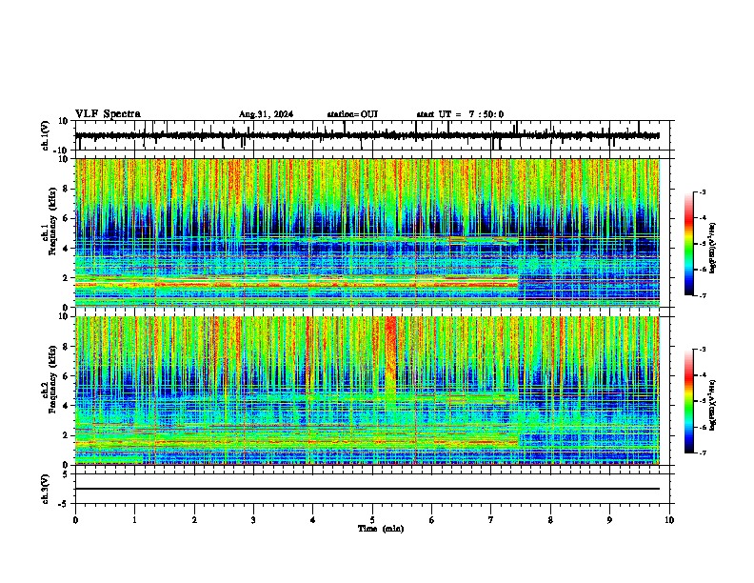Click the ch.3(V) axis label
This screenshot has width=754, height=583.
point(46,489)
